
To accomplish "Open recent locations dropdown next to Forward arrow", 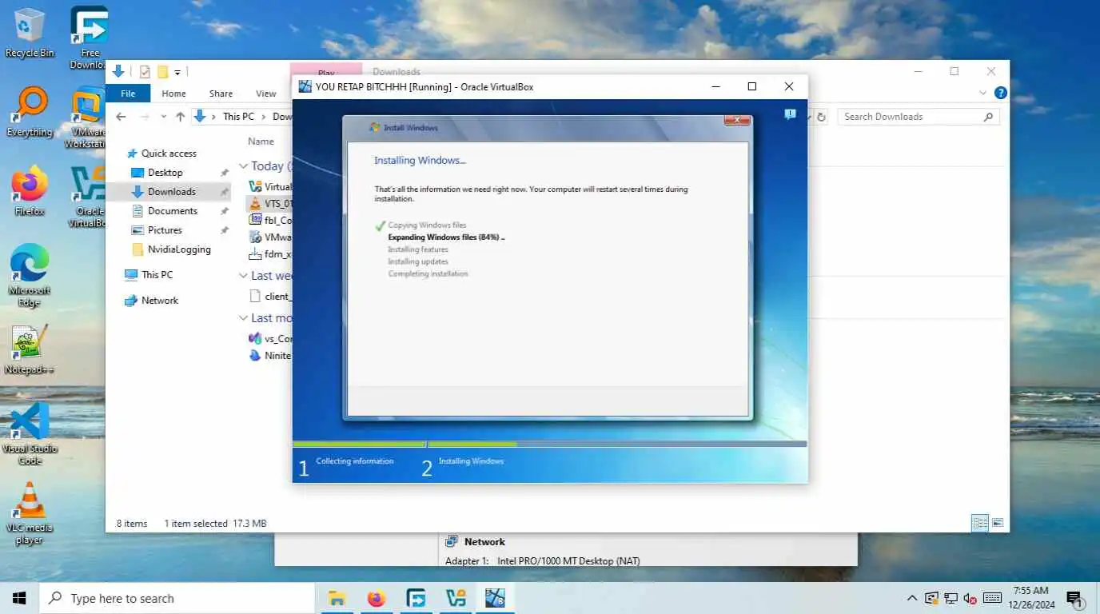I will click(x=163, y=117).
